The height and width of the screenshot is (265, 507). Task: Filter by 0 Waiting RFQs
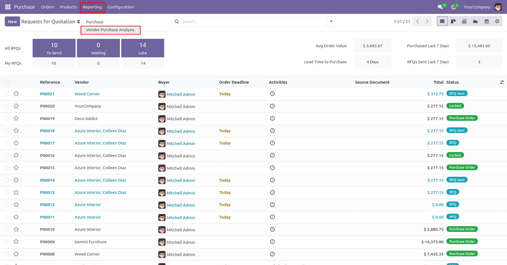coord(98,48)
